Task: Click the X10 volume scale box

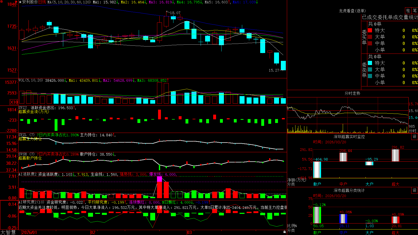Action: pos(14,102)
